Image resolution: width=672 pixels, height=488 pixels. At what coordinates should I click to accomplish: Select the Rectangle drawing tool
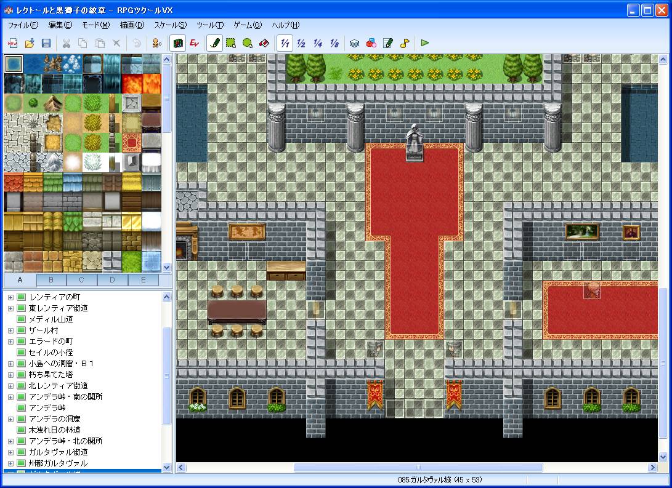231,43
